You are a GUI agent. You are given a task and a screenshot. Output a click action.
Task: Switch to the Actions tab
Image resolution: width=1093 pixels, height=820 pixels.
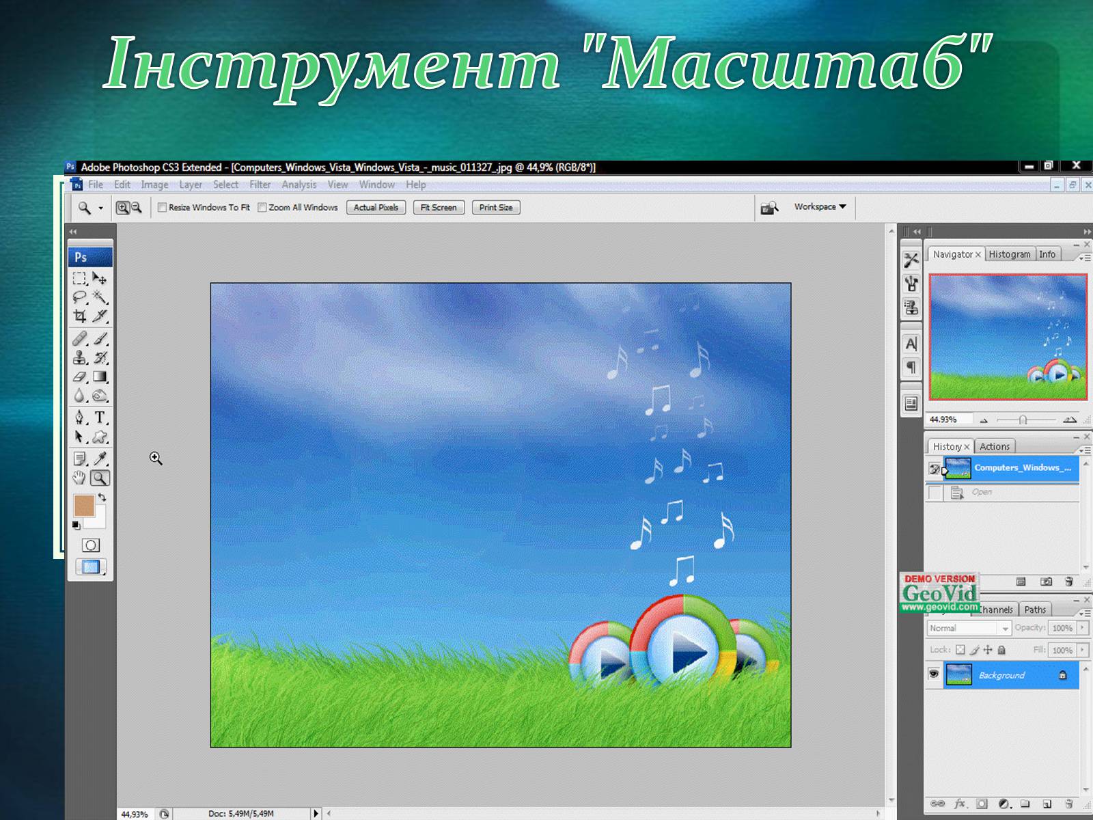[x=995, y=446]
